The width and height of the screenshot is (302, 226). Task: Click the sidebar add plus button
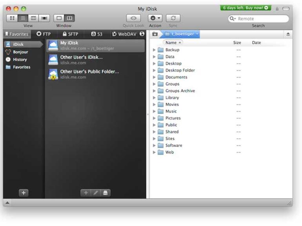(24, 193)
